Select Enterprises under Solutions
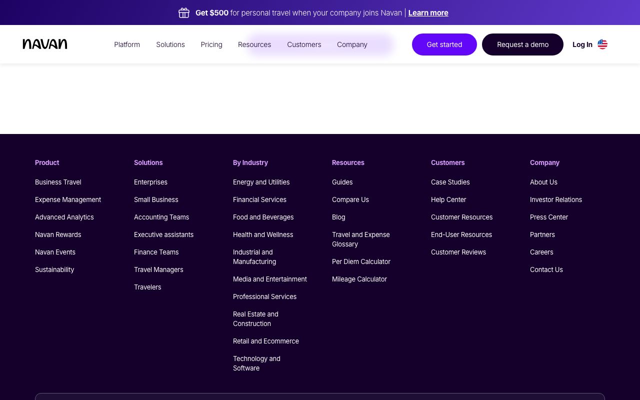640x400 pixels. tap(150, 182)
